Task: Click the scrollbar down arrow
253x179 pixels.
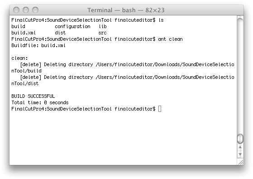Action: tap(240, 155)
